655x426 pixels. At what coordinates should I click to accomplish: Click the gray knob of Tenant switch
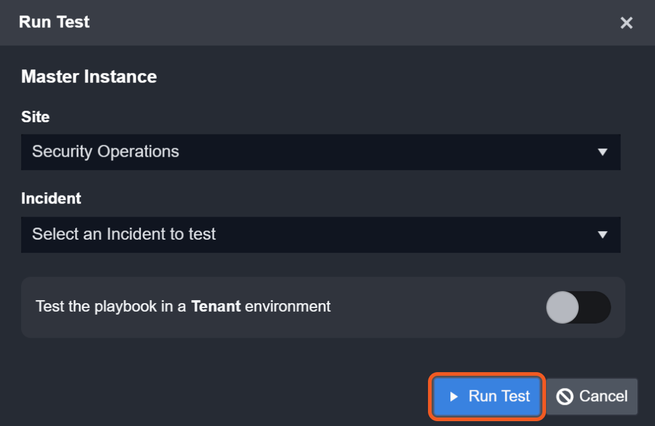coord(562,307)
